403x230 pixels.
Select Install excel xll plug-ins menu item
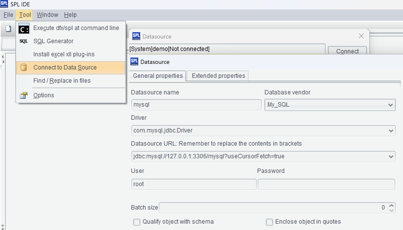64,54
